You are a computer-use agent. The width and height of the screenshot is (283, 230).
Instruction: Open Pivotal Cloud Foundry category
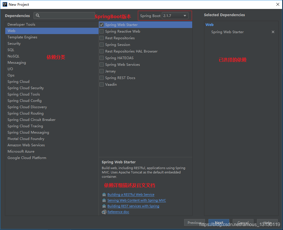click(52, 139)
